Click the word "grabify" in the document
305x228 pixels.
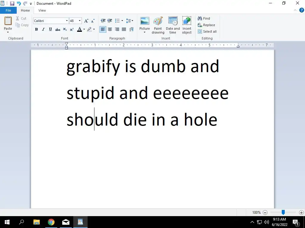point(93,66)
